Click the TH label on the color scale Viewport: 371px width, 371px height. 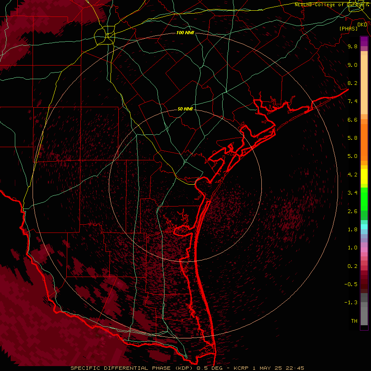pyautogui.click(x=354, y=321)
